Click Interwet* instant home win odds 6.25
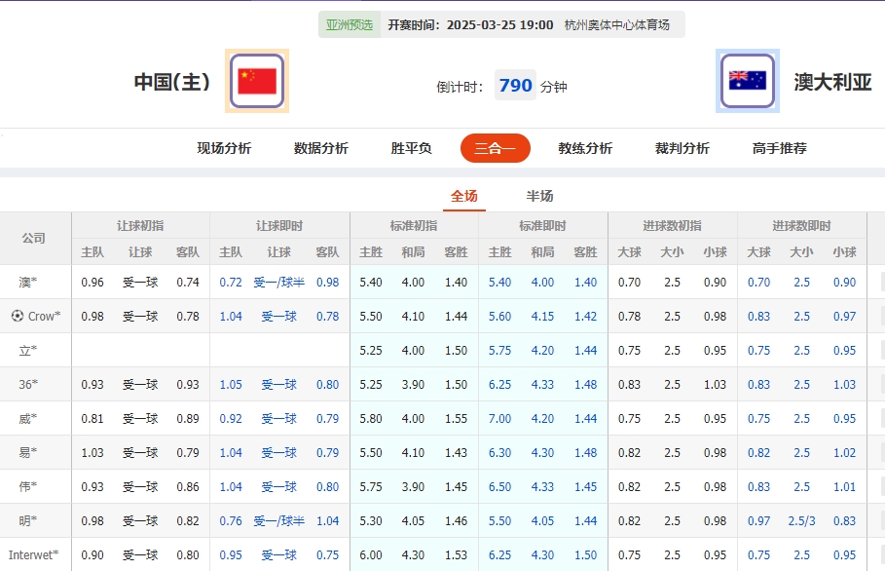The height and width of the screenshot is (571, 885). coord(500,554)
